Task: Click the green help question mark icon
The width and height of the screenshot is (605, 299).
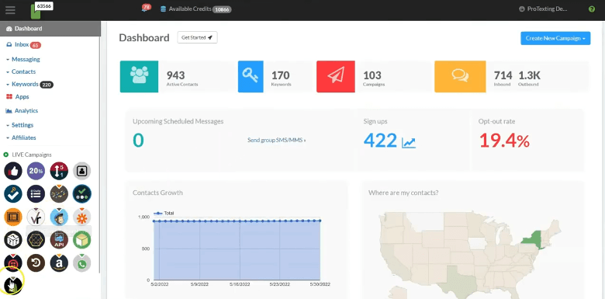Action: coord(592,9)
